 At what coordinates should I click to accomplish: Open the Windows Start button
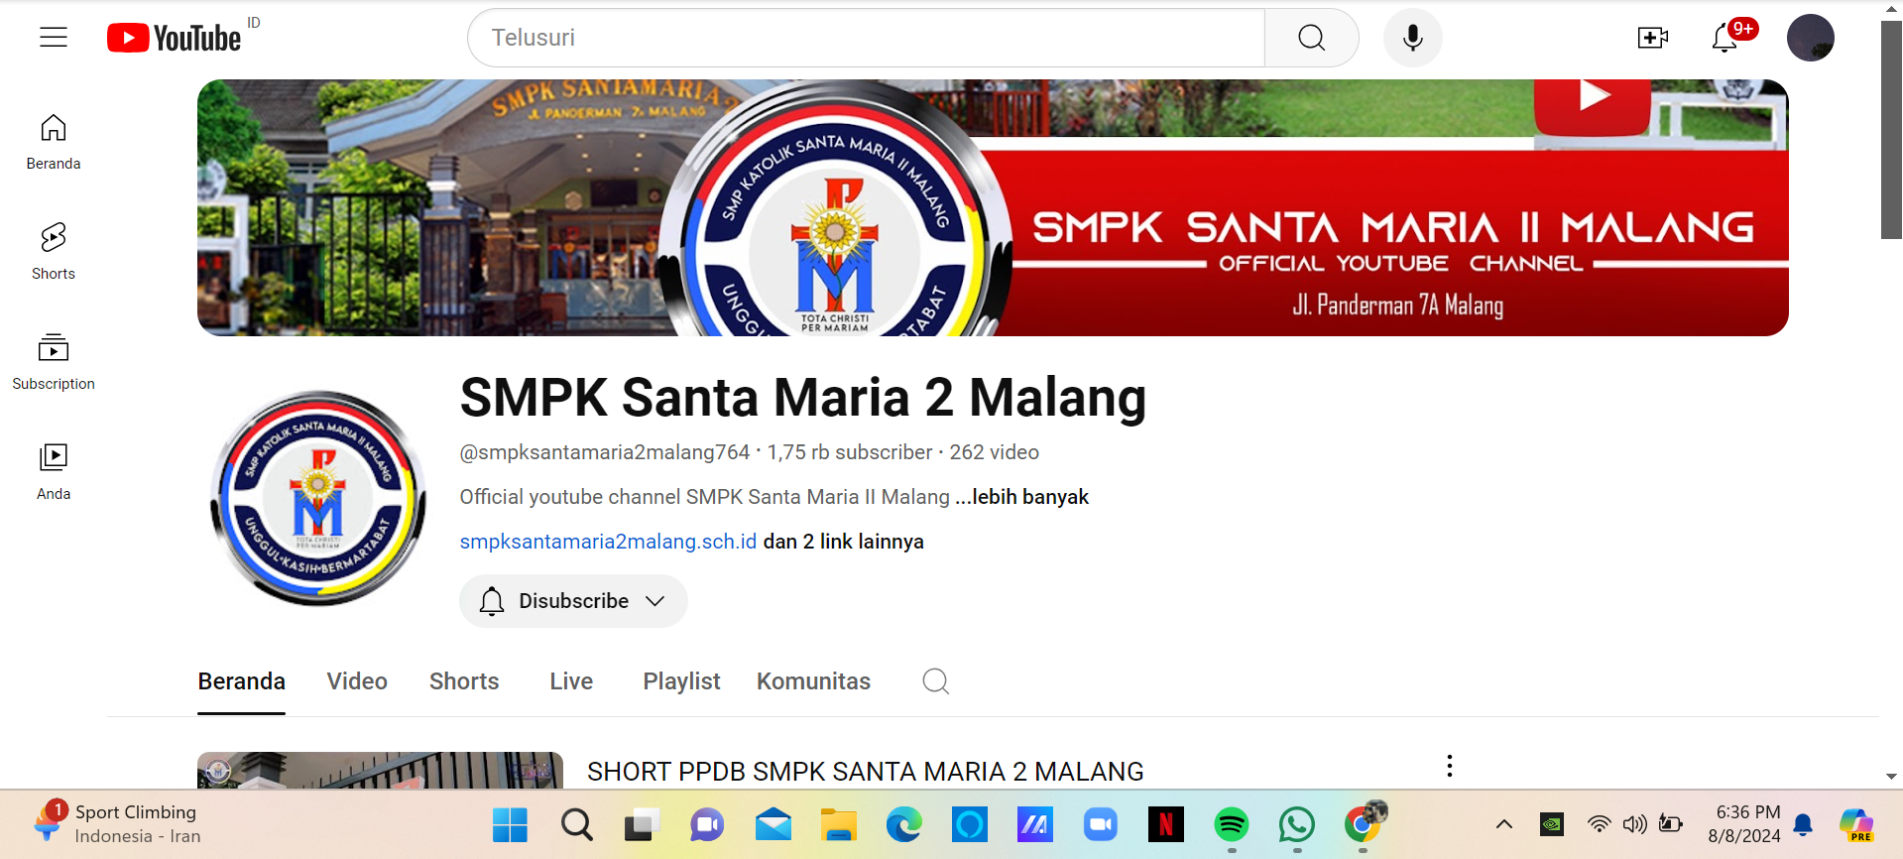[x=511, y=824]
